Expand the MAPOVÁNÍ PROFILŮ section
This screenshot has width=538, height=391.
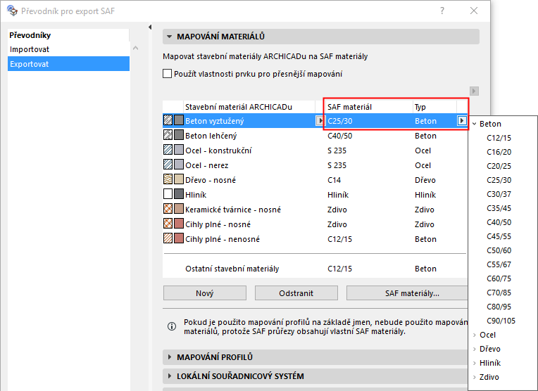(170, 357)
